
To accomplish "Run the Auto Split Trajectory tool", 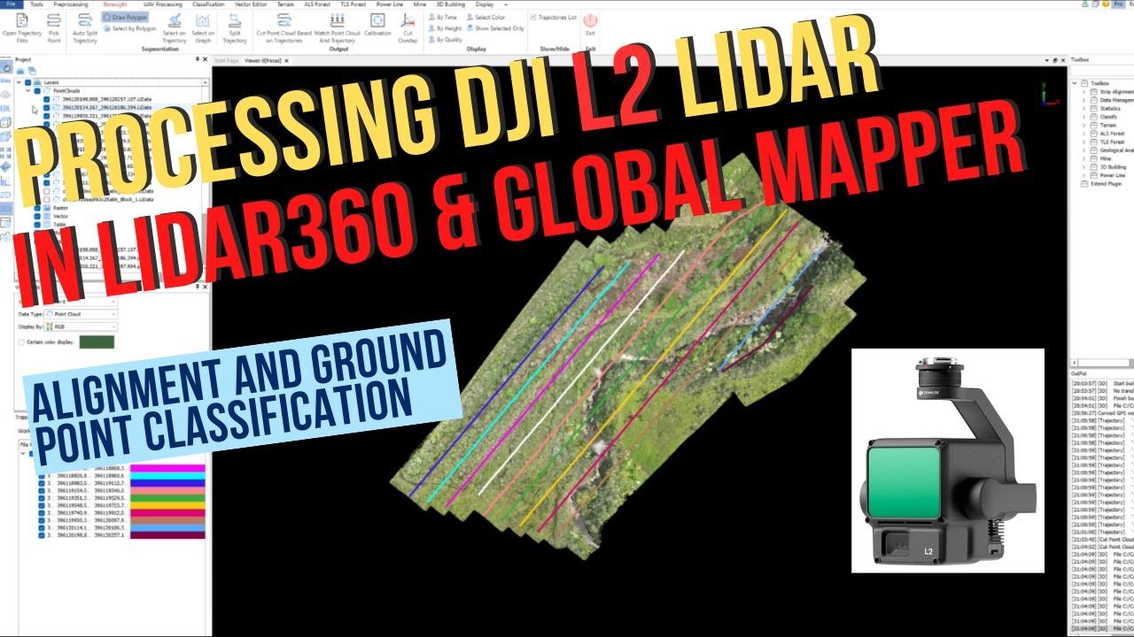I will click(85, 28).
